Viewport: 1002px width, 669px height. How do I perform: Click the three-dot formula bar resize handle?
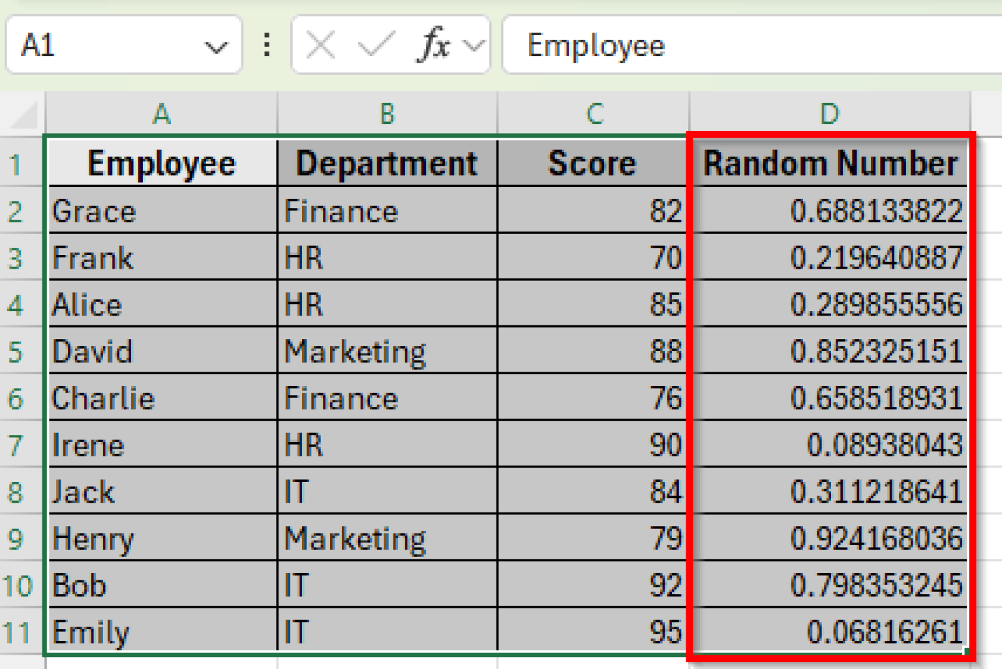click(x=267, y=46)
